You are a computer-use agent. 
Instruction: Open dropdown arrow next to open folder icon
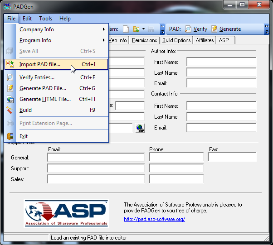click(x=143, y=29)
